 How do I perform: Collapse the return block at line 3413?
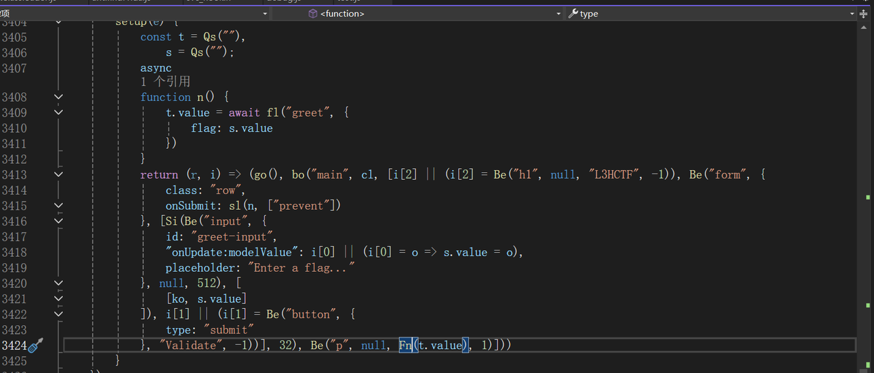tap(59, 175)
